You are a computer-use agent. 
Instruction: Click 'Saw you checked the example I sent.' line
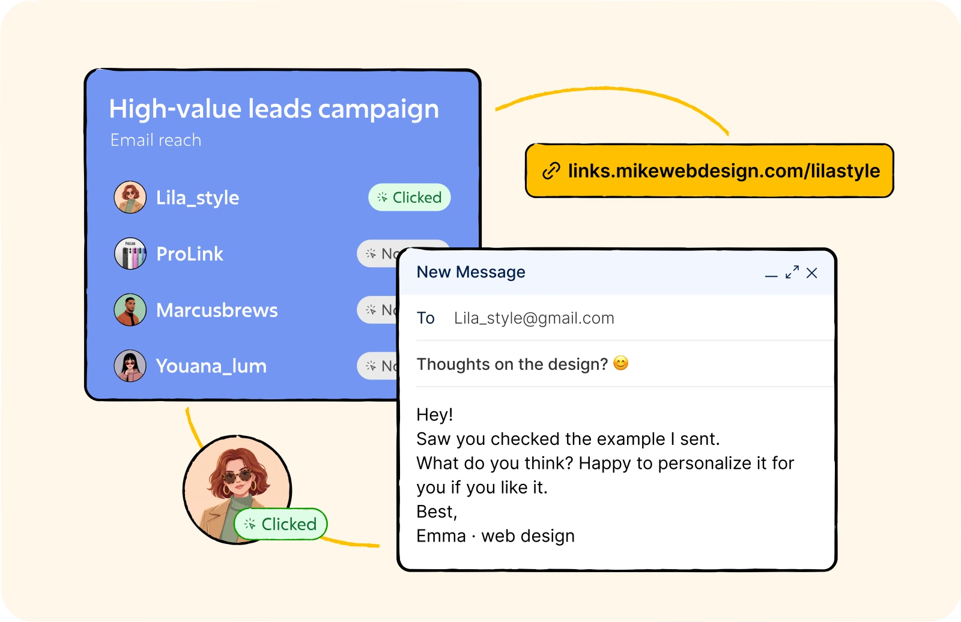[568, 439]
